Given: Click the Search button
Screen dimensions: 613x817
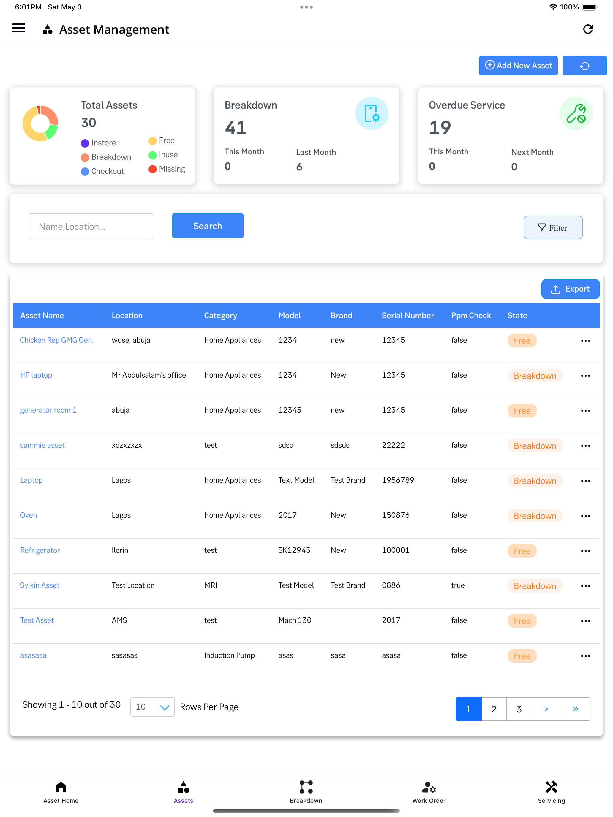Looking at the screenshot, I should [208, 226].
